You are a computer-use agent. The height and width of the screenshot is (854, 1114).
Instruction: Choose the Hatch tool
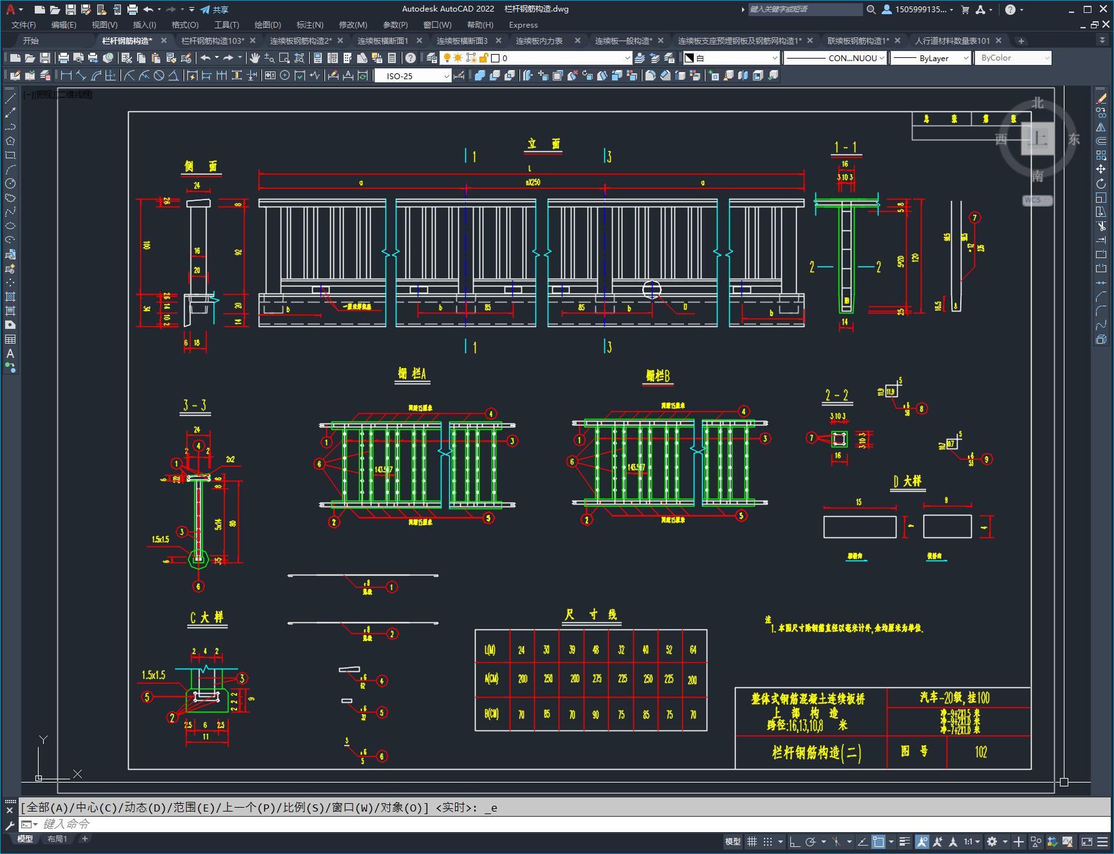pyautogui.click(x=10, y=297)
